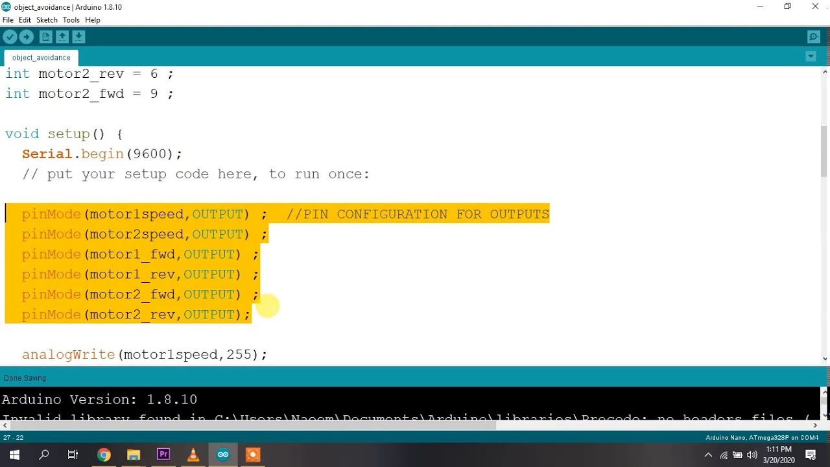
Task: Click the network Wi-Fi tray icon
Action: pyautogui.click(x=724, y=455)
